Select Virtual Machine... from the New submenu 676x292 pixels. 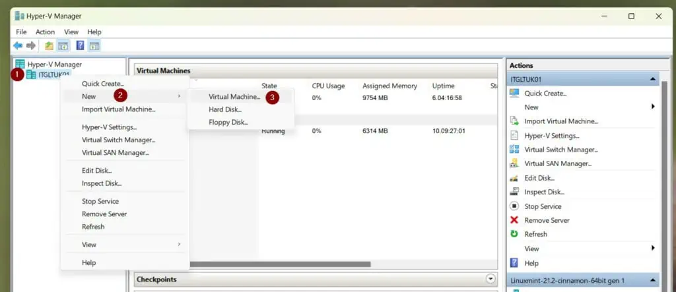234,97
